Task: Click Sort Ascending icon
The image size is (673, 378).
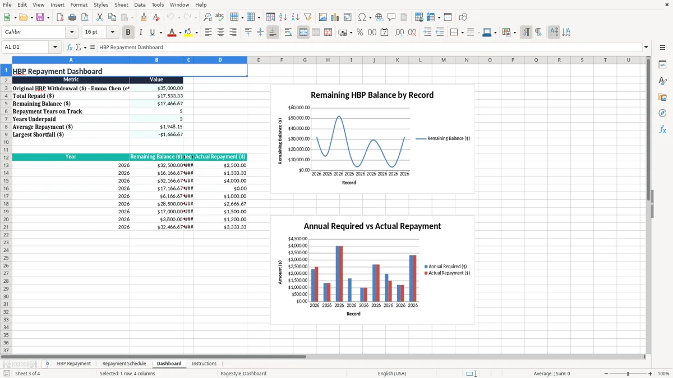Action: click(283, 17)
